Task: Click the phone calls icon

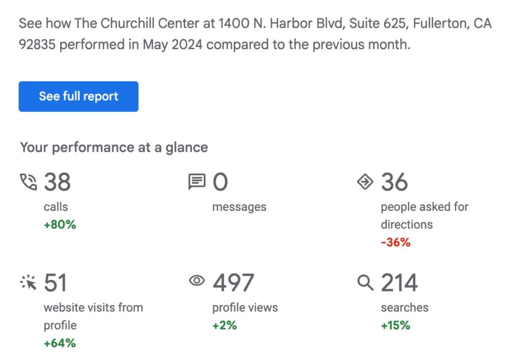Action: pyautogui.click(x=28, y=182)
